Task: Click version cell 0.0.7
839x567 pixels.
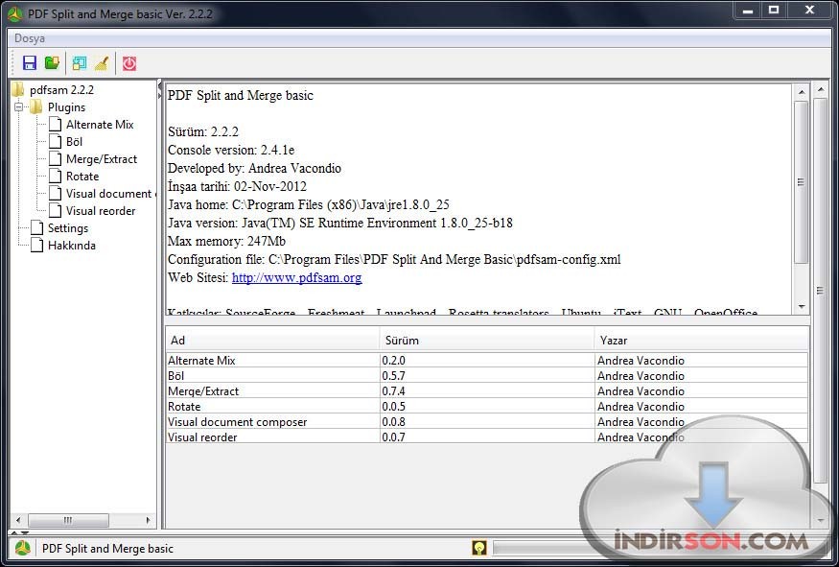Action: [x=487, y=437]
